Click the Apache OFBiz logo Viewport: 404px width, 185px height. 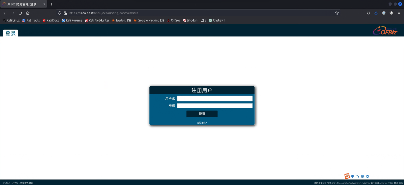pyautogui.click(x=385, y=30)
